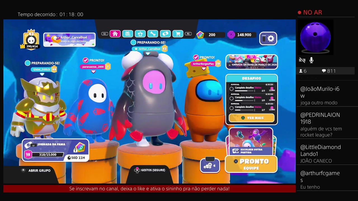Click progress bar of 2/7 challenge
Screen dimensions: 358x201
coord(244,110)
